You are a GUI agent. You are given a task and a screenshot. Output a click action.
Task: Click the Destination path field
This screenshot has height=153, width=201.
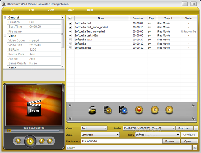[x=121, y=141]
